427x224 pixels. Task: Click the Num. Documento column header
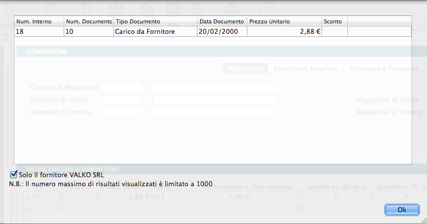point(89,21)
